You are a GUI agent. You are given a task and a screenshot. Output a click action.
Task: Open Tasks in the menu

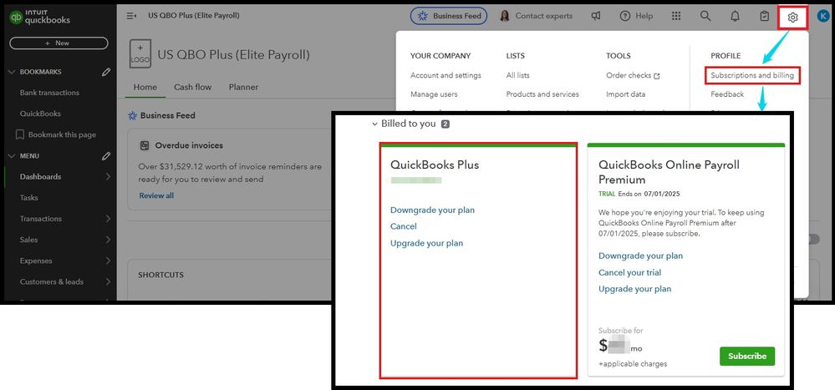[28, 198]
